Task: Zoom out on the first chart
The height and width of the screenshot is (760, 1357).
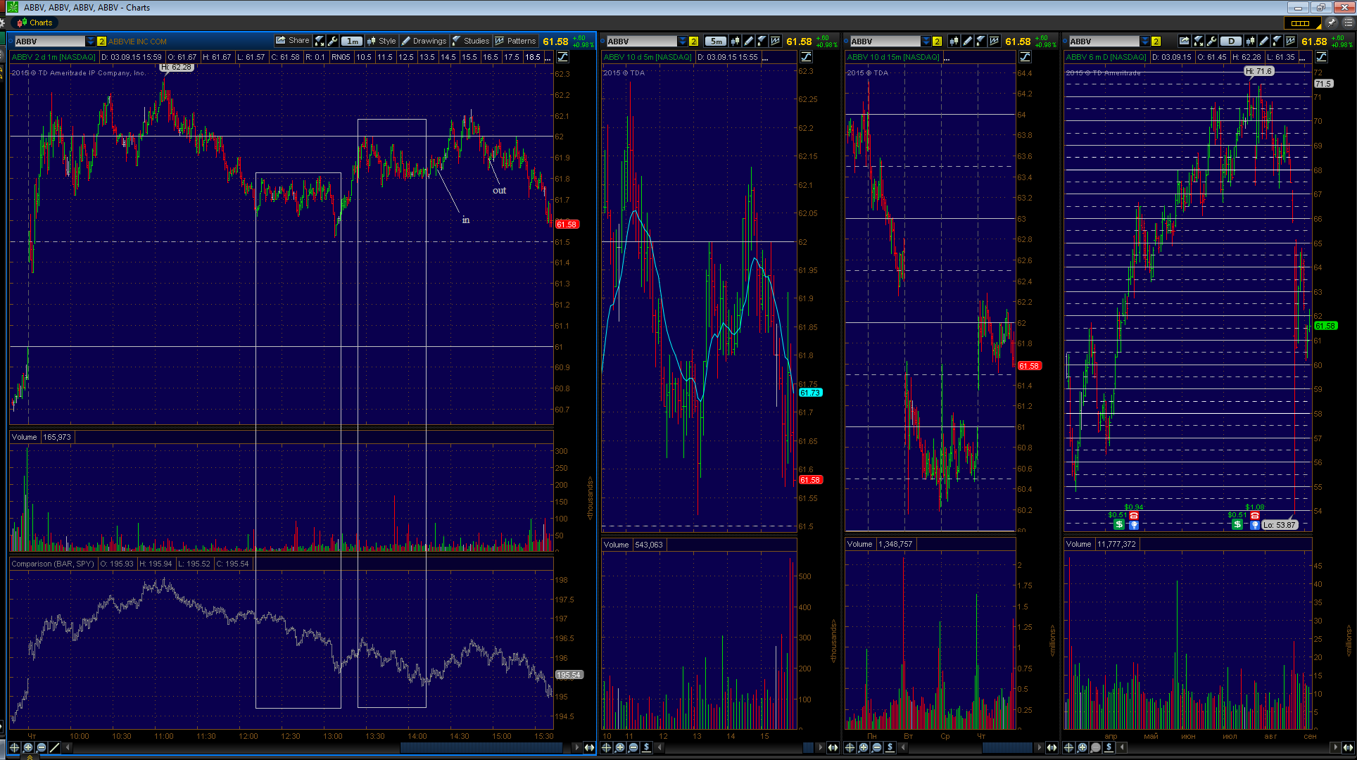Action: [x=42, y=747]
